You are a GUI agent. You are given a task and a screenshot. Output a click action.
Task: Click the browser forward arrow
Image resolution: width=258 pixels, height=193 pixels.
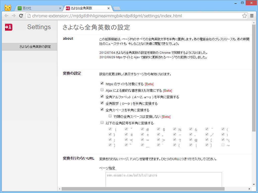pyautogui.click(x=14, y=16)
